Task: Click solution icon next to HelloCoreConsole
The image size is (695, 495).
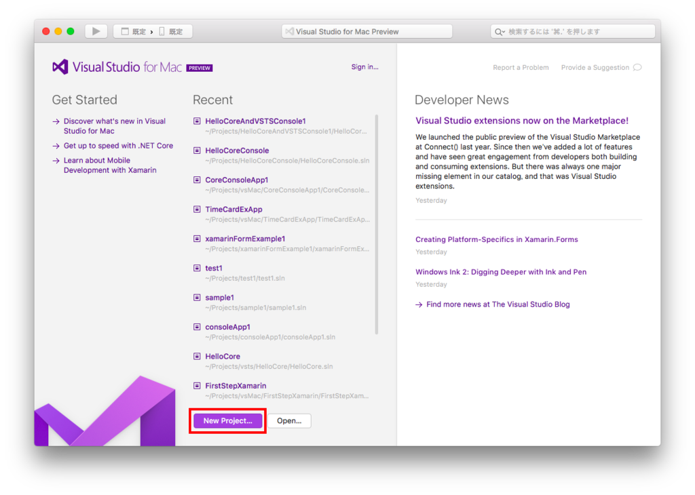Action: point(197,151)
